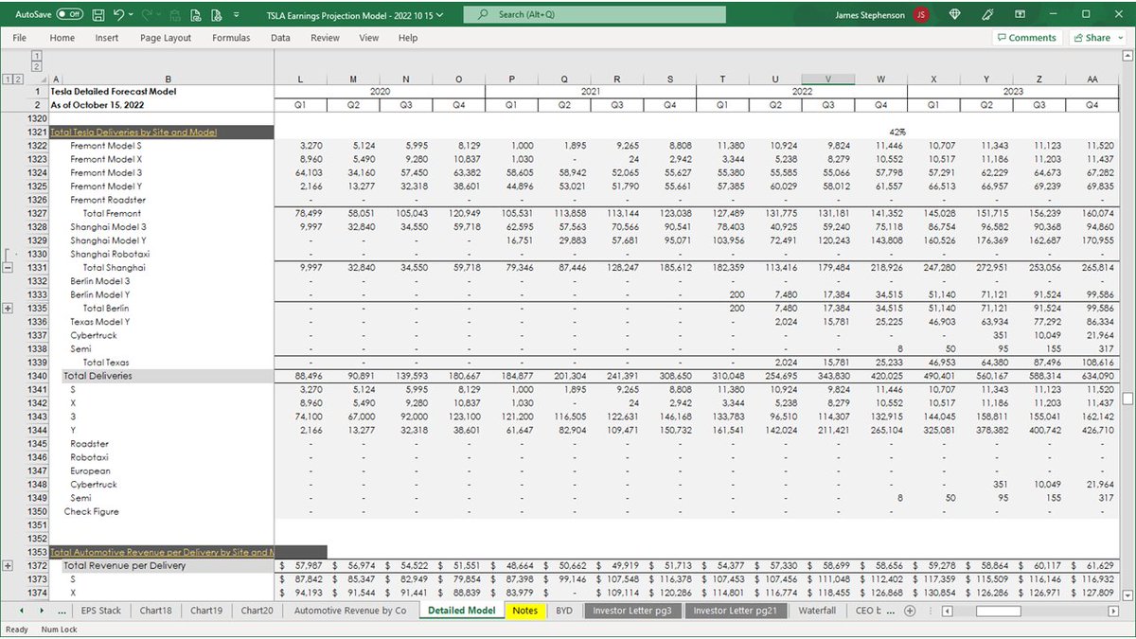The image size is (1136, 639).
Task: Expand the row group at row 1372
Action: coord(8,566)
